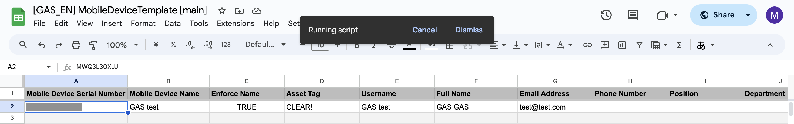Insert a chart from toolbar
This screenshot has width=794, height=124.
(622, 45)
